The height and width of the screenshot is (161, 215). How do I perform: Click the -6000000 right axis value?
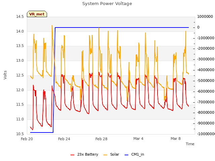(206, 91)
